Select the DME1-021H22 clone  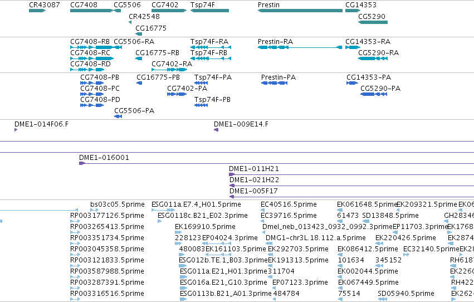tap(351, 186)
